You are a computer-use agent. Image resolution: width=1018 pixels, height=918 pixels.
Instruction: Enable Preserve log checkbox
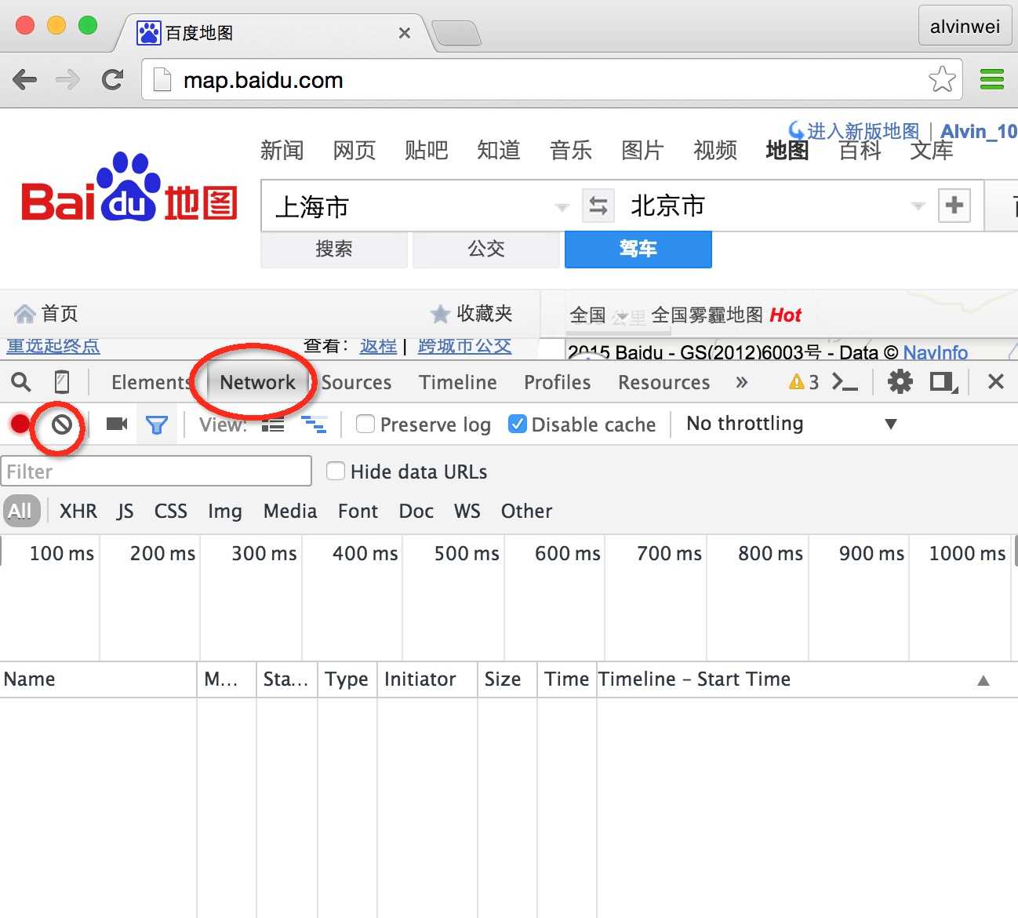[x=365, y=424]
